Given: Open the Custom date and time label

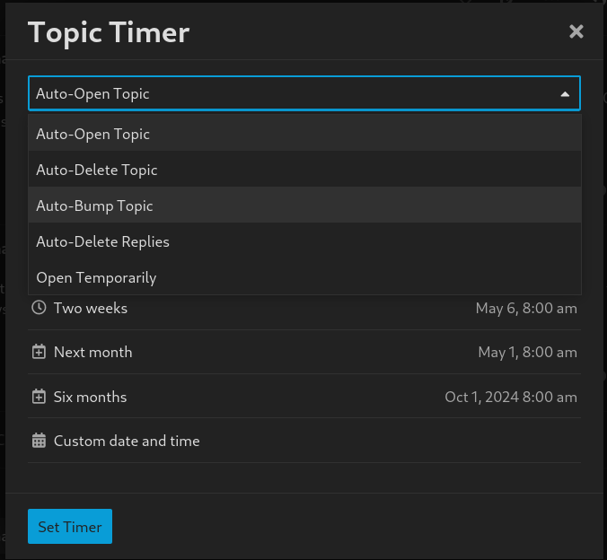Looking at the screenshot, I should click(127, 441).
